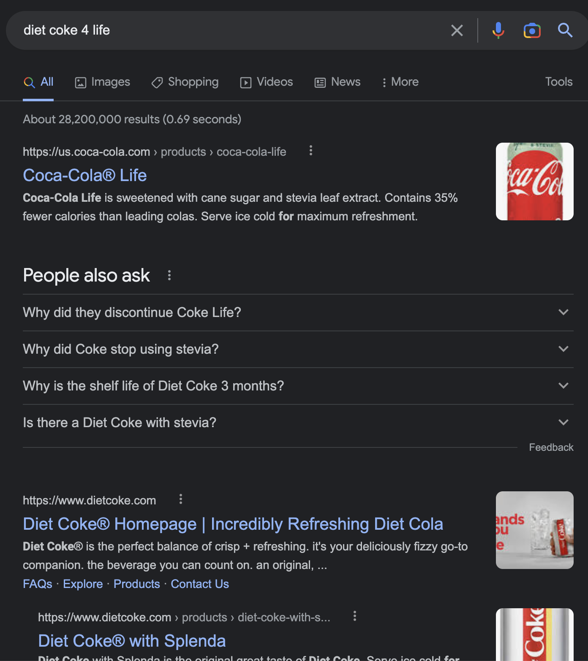Click the 'People also ask' heading
This screenshot has height=661, width=588.
[87, 276]
